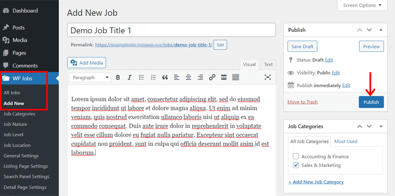
Task: Collapse the Job Categories panel
Action: (381, 126)
